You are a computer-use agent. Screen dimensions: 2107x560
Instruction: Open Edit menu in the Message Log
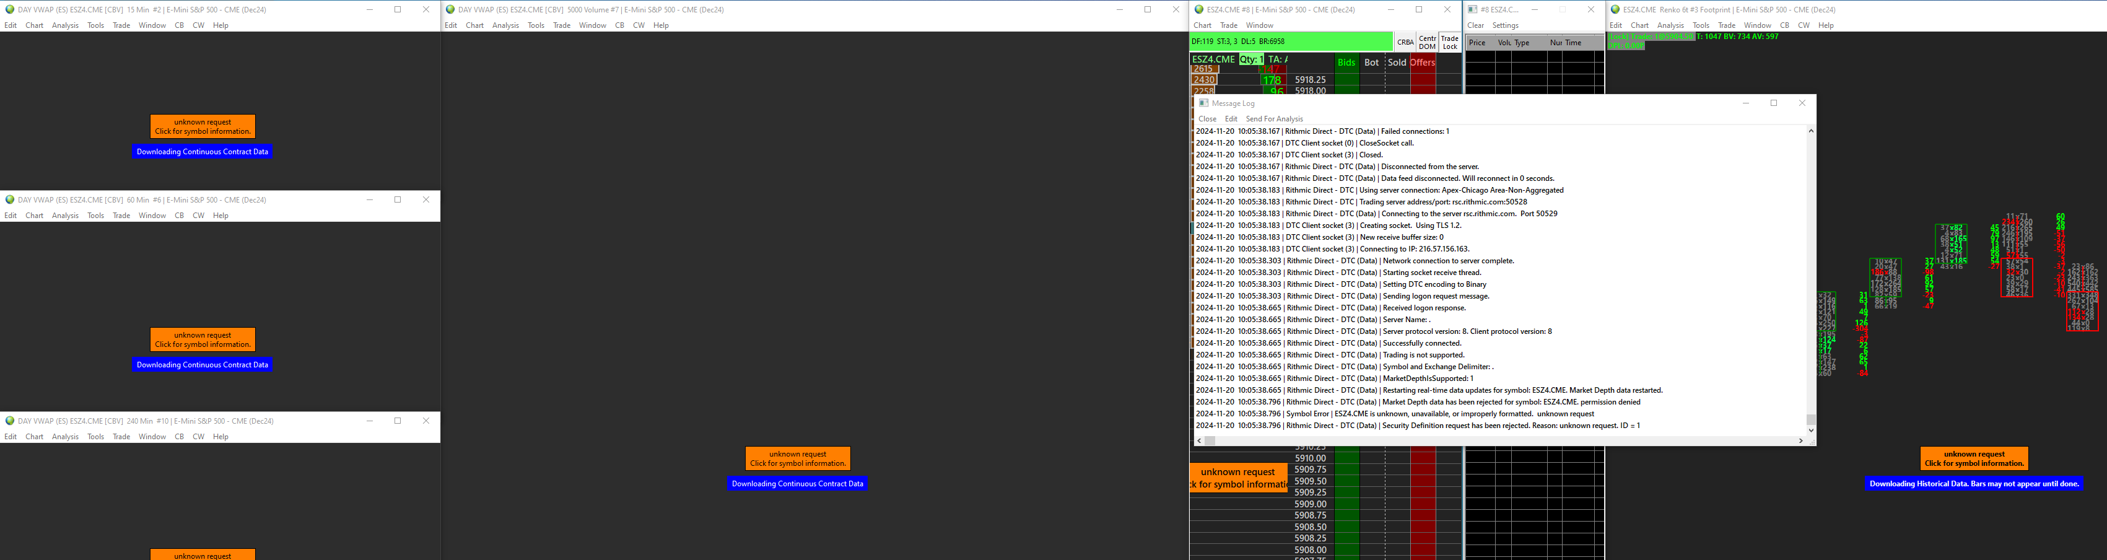1231,120
